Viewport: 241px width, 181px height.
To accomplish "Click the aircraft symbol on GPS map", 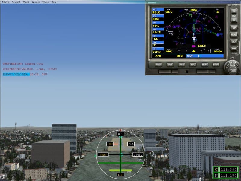I will (x=194, y=39).
